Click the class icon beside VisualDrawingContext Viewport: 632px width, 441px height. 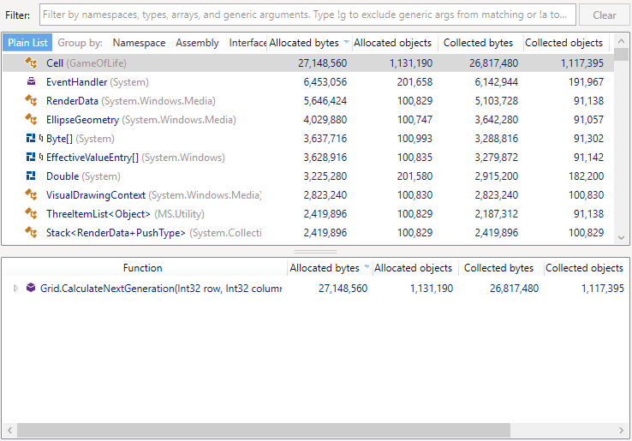click(31, 195)
